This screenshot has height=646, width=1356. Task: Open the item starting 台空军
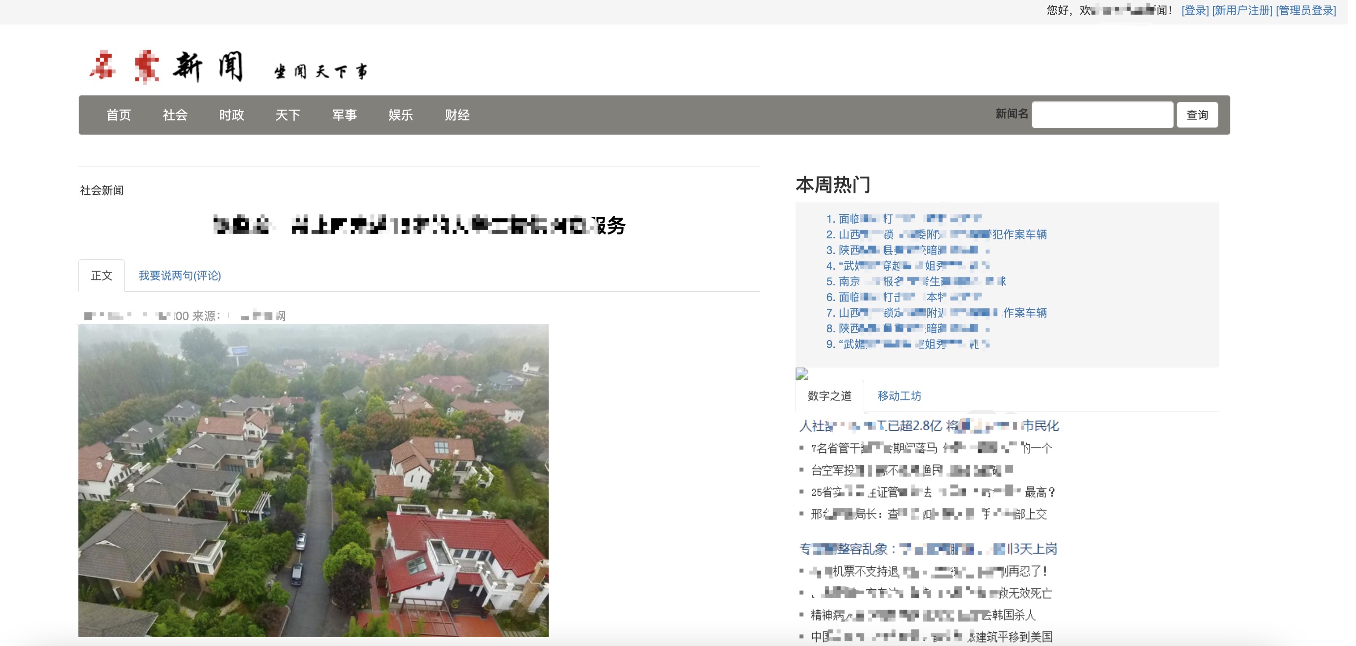(x=912, y=471)
